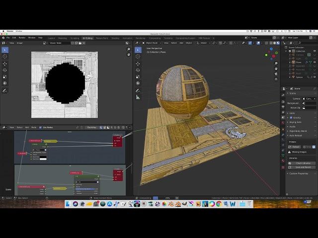Screen dimensions: 318x238
Task: Select the select-box tool in 3D viewport
Action: tap(138, 50)
